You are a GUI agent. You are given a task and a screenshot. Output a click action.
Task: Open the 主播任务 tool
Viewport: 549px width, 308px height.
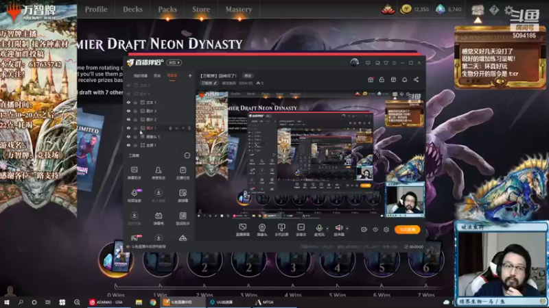pos(183,173)
